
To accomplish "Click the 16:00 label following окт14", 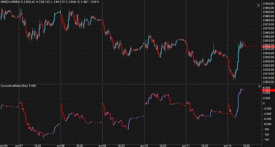I will [246, 146].
